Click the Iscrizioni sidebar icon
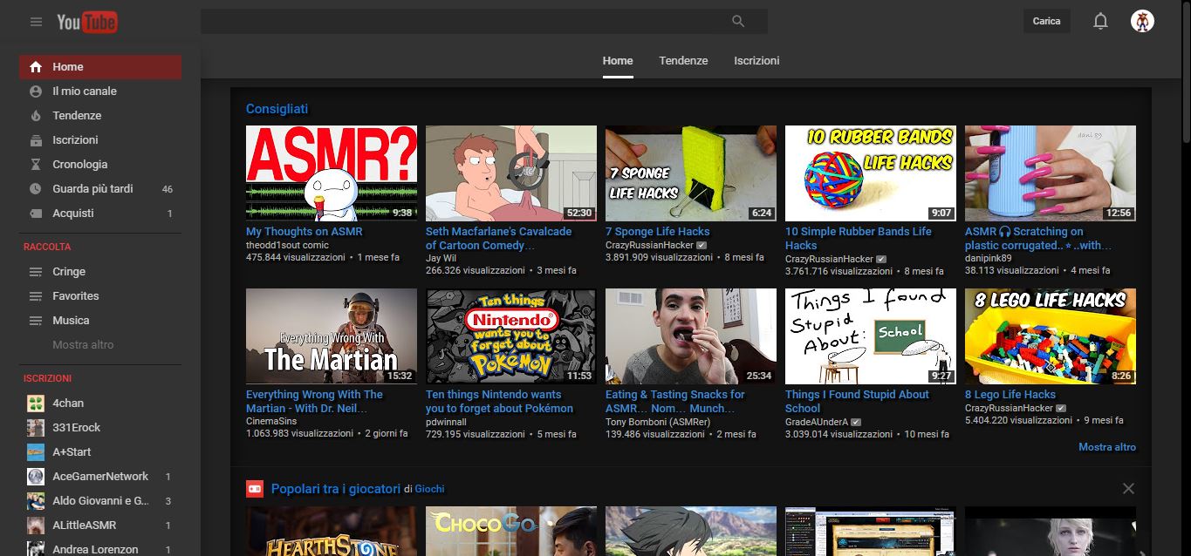 coord(36,140)
